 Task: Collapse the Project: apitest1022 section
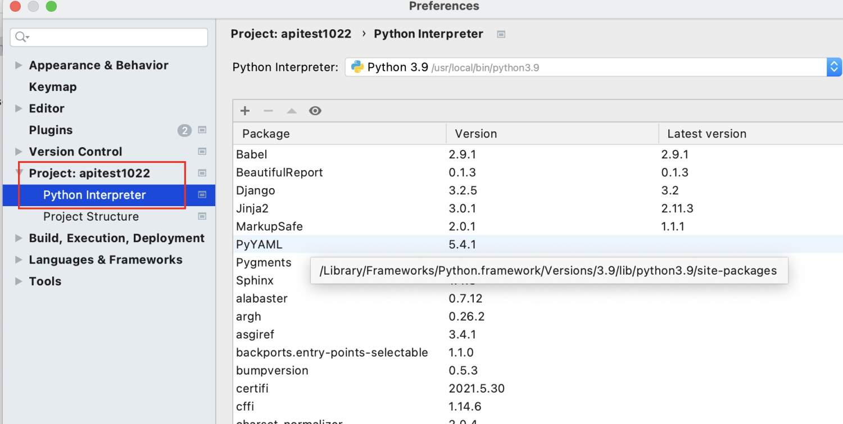click(19, 172)
